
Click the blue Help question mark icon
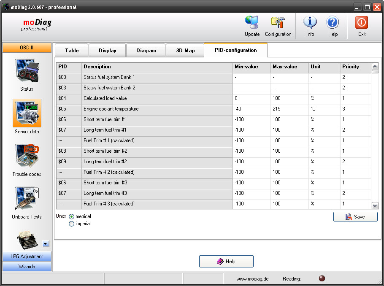(333, 22)
